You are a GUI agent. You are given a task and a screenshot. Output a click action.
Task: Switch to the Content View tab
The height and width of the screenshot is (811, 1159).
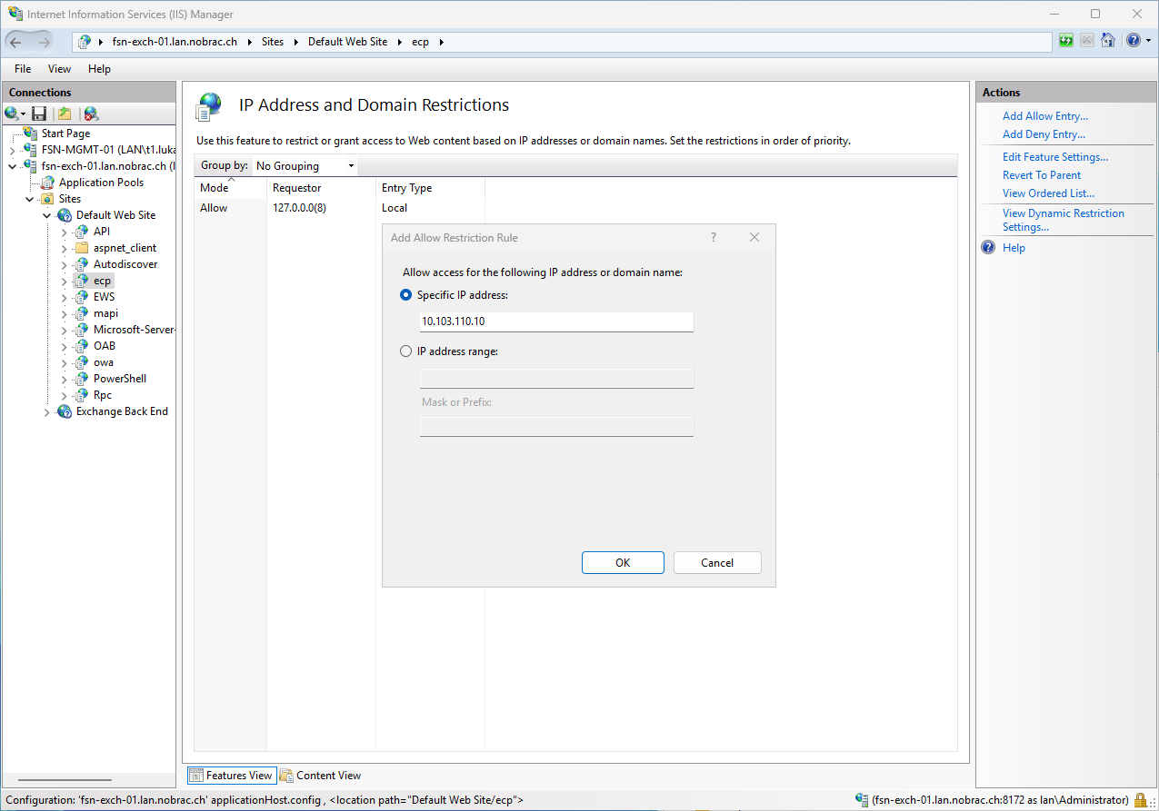[321, 776]
